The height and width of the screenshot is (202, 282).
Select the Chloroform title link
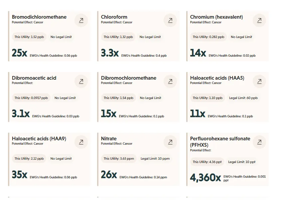click(x=114, y=17)
